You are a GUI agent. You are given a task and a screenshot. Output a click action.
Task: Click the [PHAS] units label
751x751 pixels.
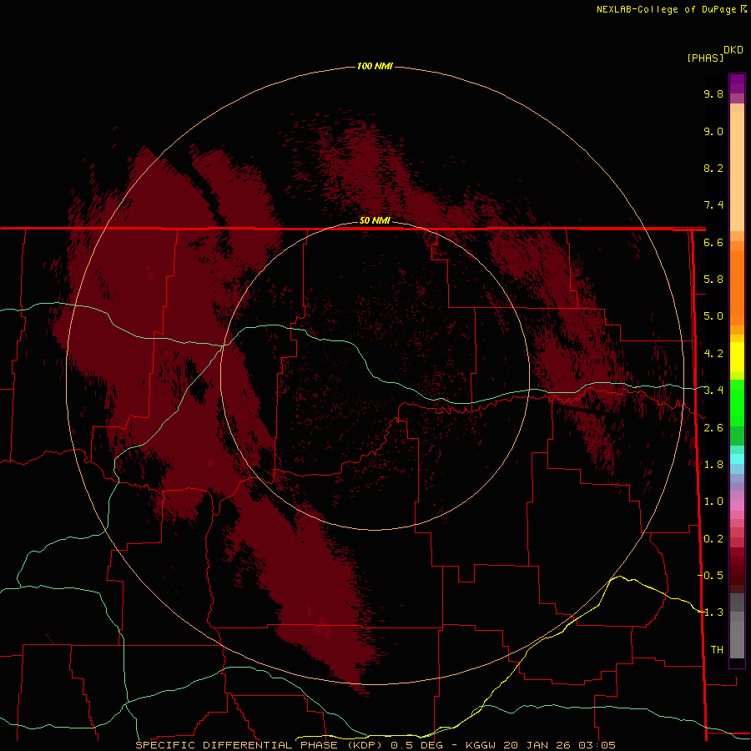pos(705,58)
